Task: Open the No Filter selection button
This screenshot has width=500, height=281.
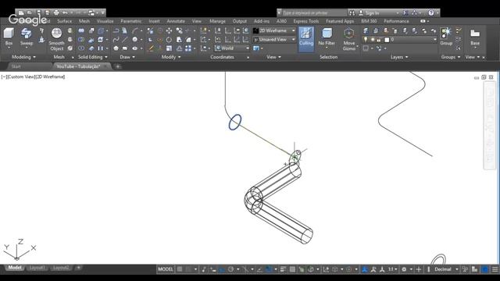Action: [327, 37]
